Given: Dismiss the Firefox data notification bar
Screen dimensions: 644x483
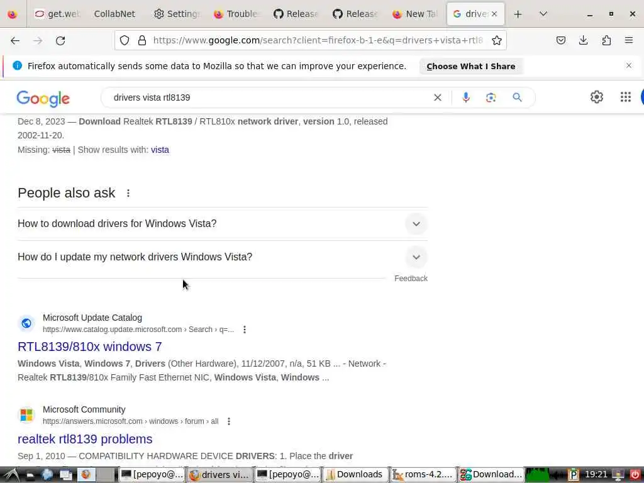Looking at the screenshot, I should [628, 65].
